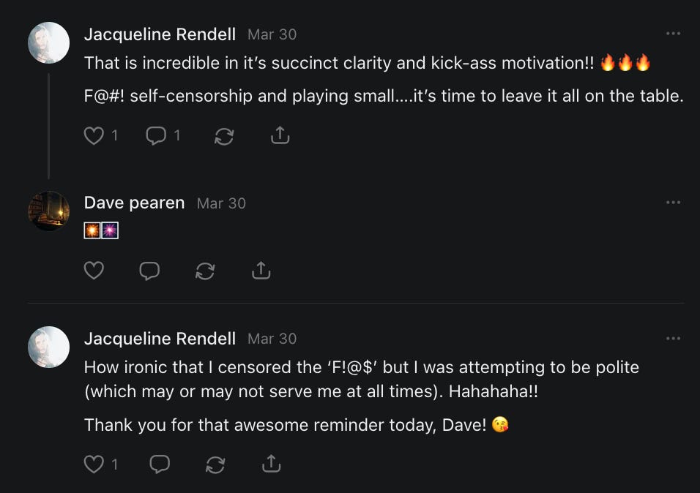Visit Dave pearen's profile name link
700x493 pixels.
pyautogui.click(x=134, y=203)
